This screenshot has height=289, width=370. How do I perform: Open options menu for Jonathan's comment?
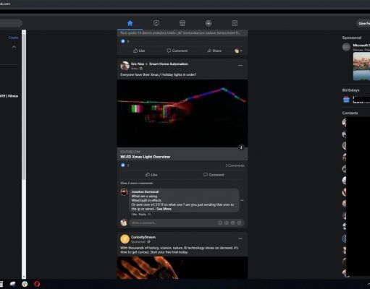(x=242, y=200)
